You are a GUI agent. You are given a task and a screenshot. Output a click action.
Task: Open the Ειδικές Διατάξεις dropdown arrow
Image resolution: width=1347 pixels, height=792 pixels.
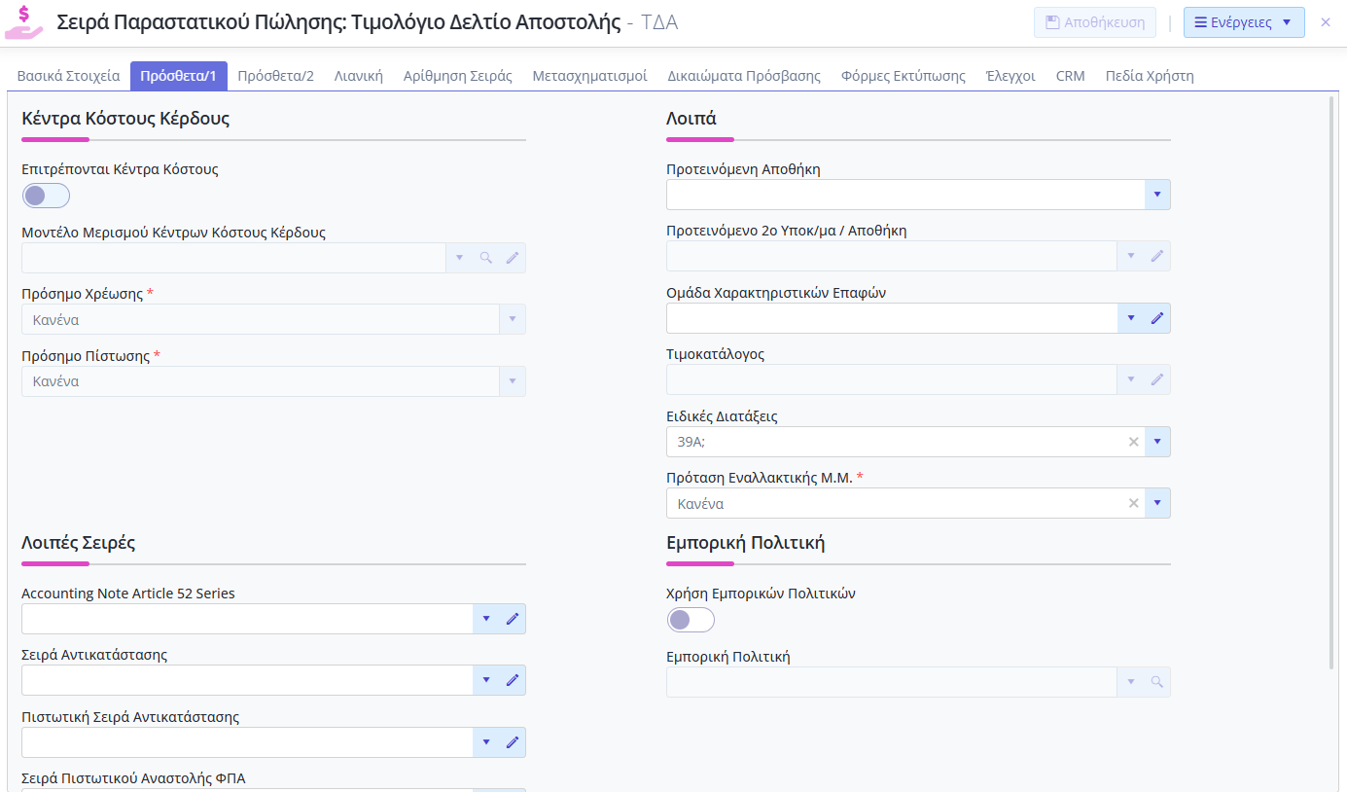[1156, 442]
